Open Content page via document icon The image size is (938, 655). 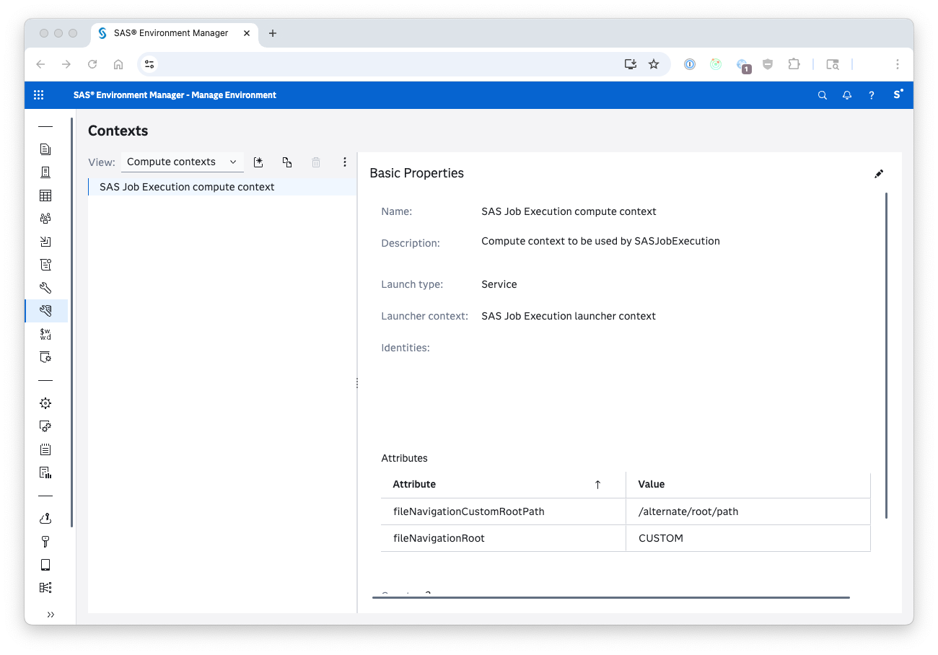click(45, 149)
